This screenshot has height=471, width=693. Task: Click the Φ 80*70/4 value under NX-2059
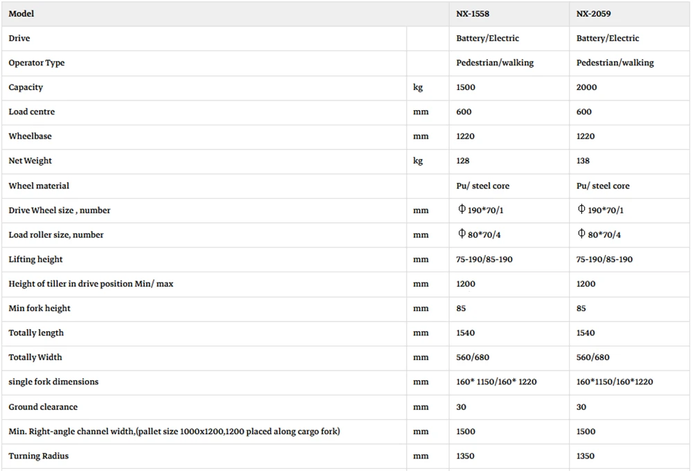pyautogui.click(x=599, y=234)
